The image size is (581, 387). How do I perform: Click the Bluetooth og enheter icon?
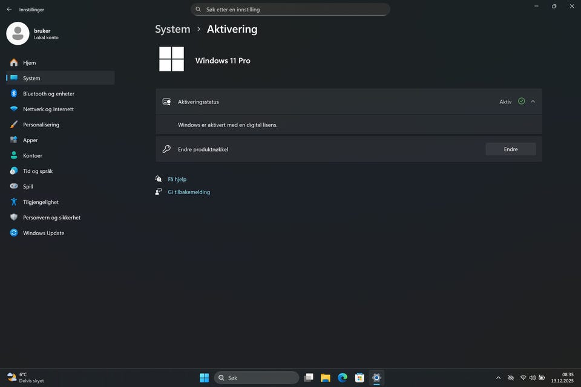pyautogui.click(x=14, y=94)
